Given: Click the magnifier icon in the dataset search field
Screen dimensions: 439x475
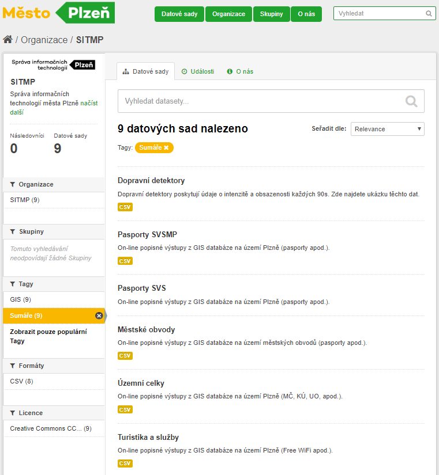Looking at the screenshot, I should tap(411, 101).
